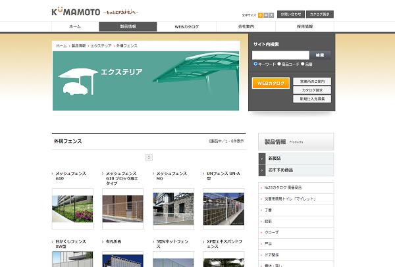Click カタログ請求 in the search panel
The width and height of the screenshot is (395, 267).
[312, 90]
